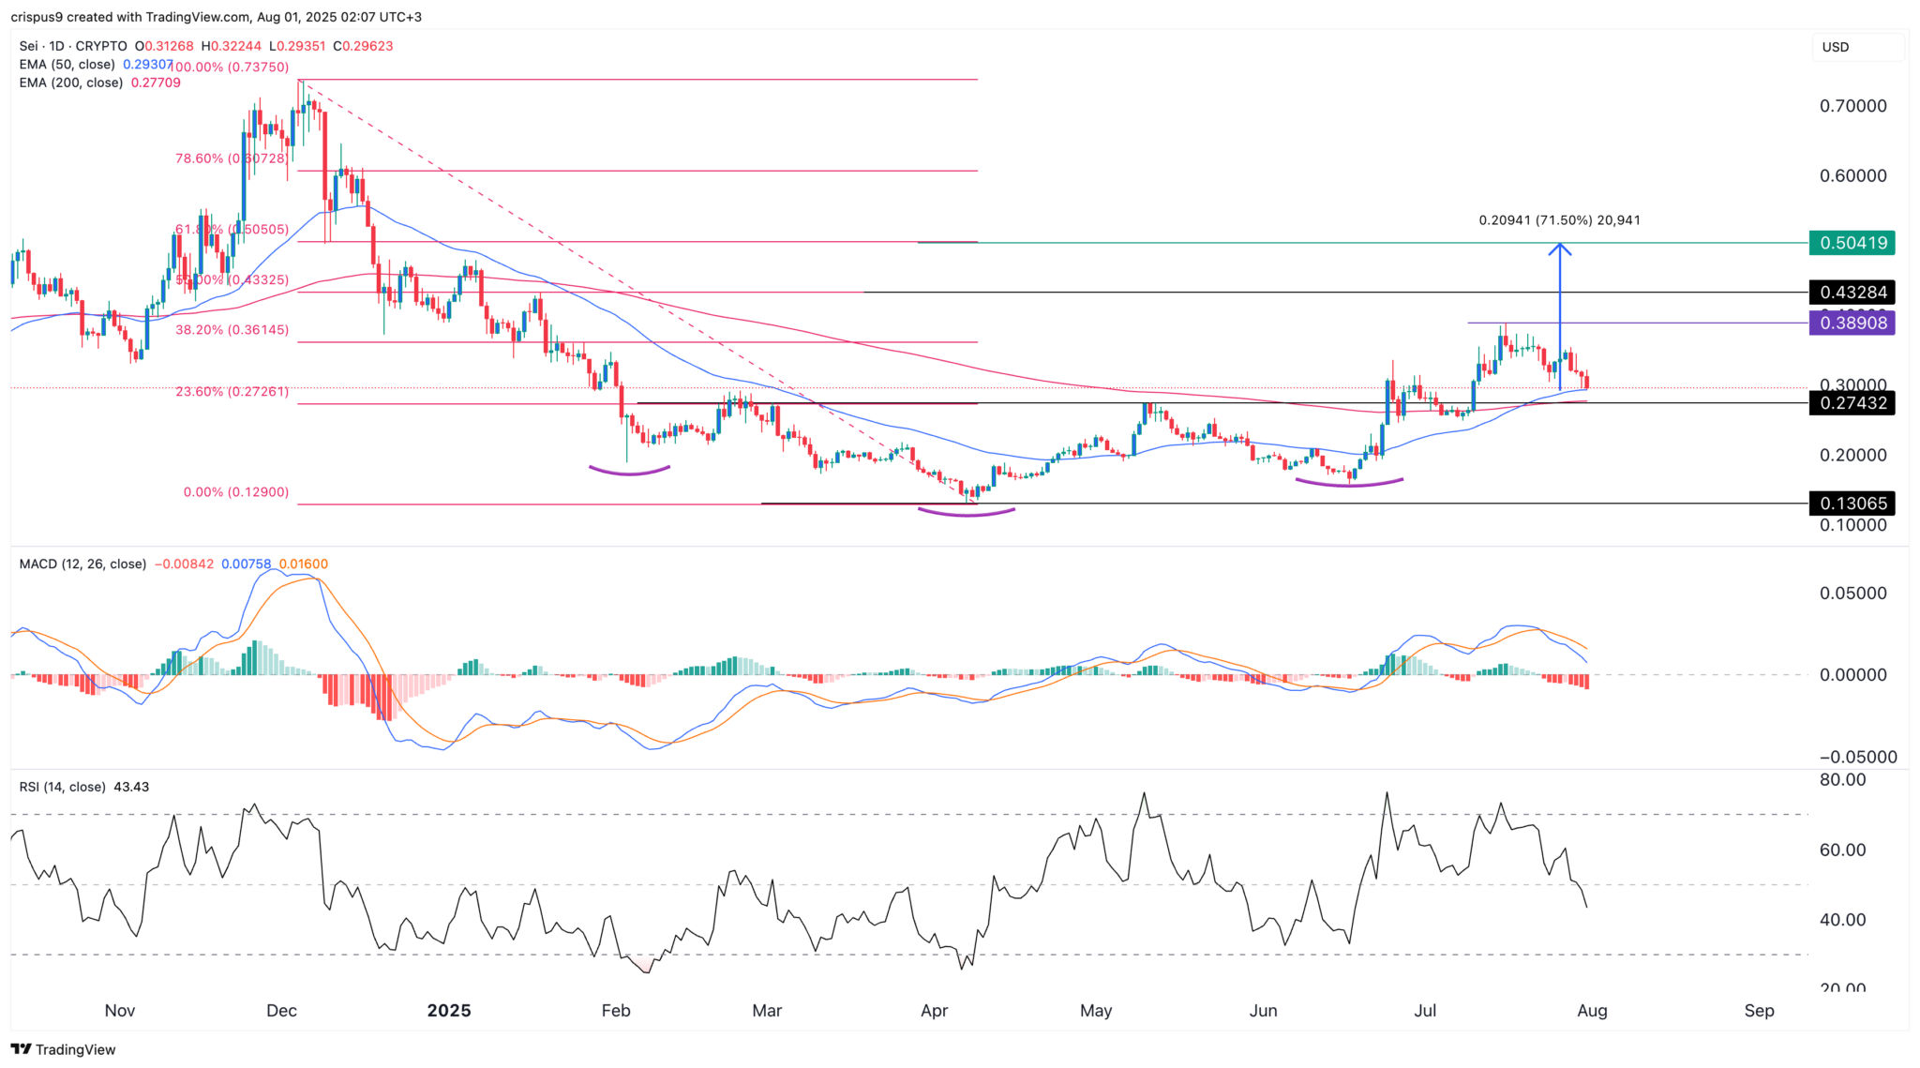Click the purple arc under the April low

click(967, 512)
